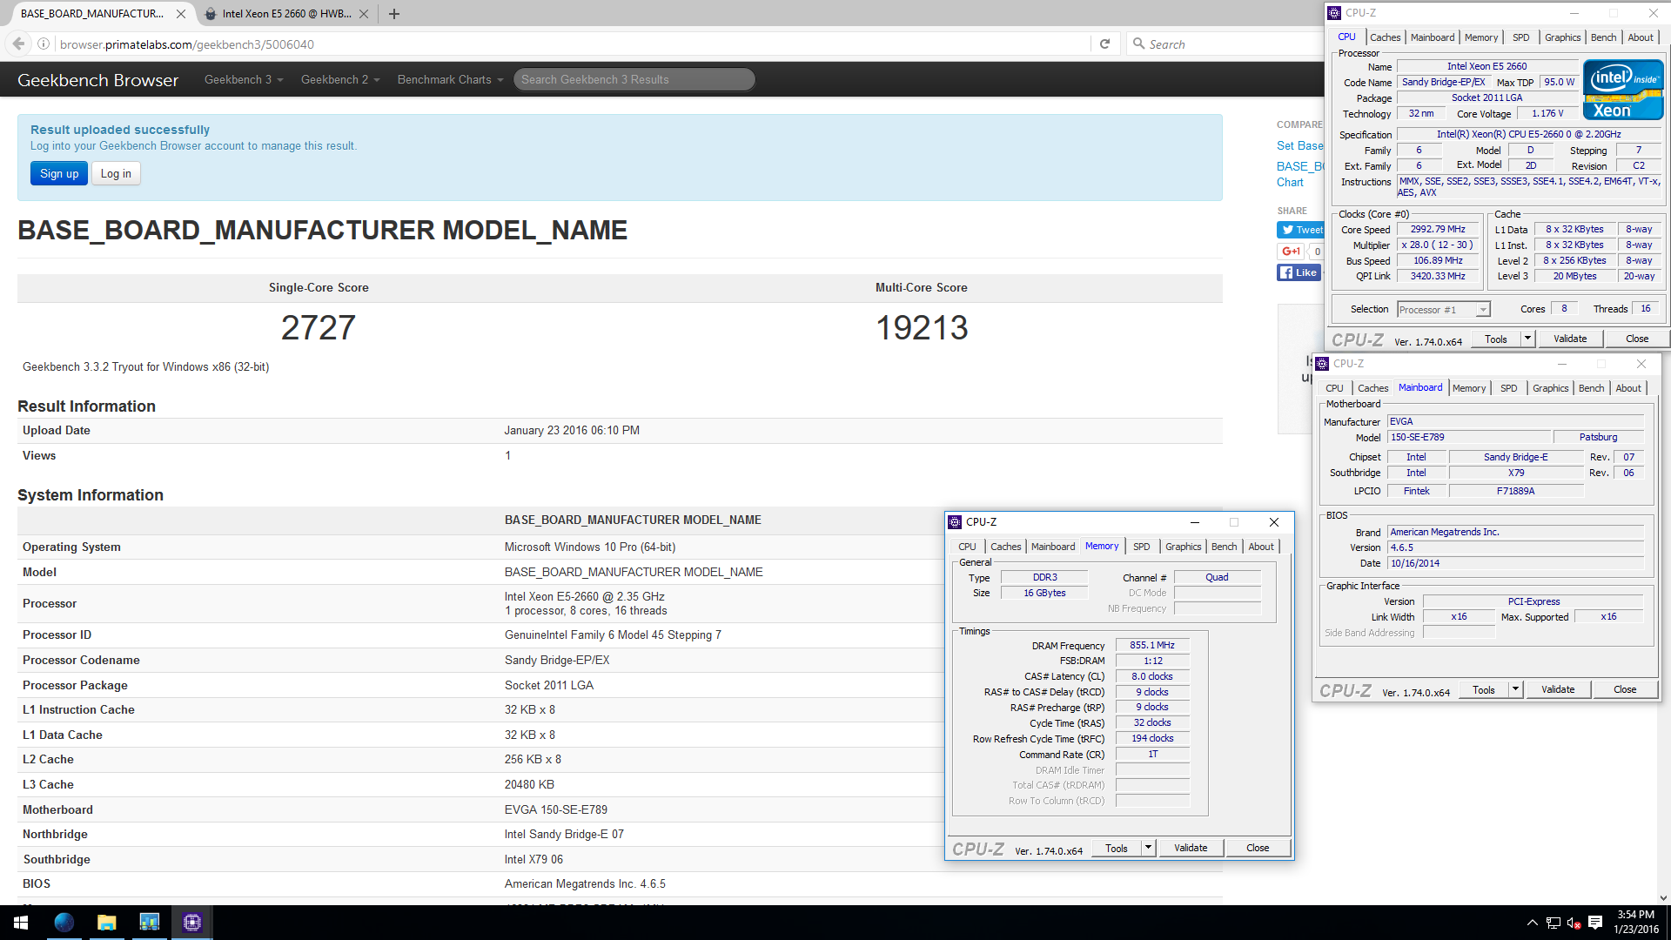Click the mainboard model 150-SE-E789 field

1470,438
